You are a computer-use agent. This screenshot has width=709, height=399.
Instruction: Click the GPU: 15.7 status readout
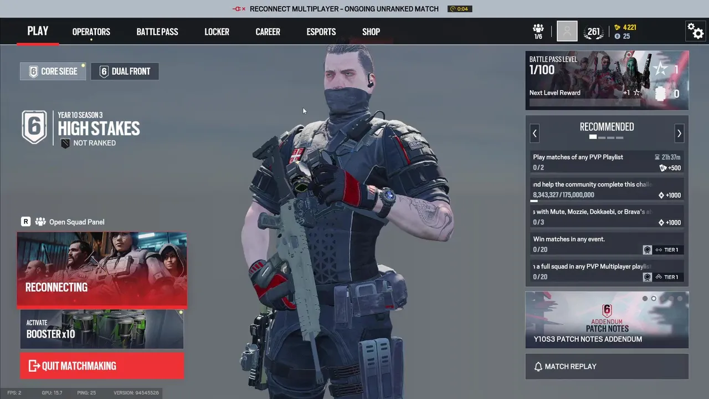[x=52, y=393]
